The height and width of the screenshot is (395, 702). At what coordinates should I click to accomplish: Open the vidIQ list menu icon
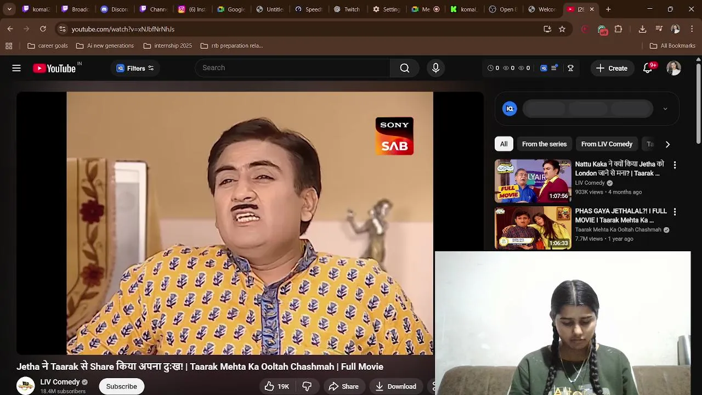coord(554,68)
